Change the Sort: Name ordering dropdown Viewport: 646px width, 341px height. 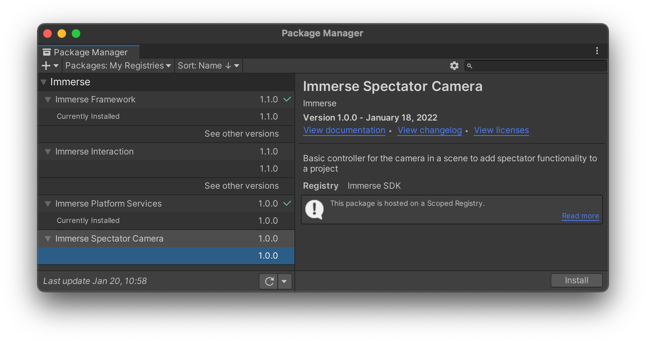click(x=208, y=66)
